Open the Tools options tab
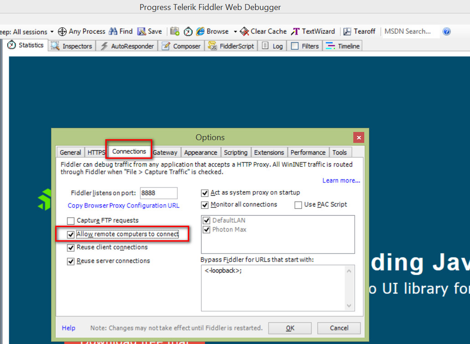470x344 pixels. click(340, 152)
